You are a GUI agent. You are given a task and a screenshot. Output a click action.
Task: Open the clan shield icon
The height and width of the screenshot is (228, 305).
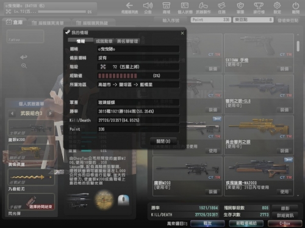pyautogui.click(x=240, y=5)
